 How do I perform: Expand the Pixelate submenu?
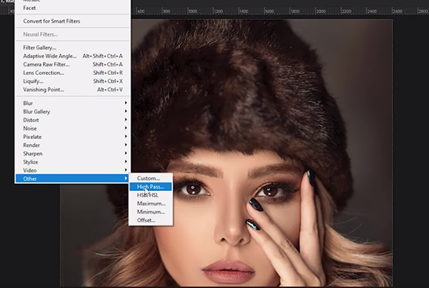coord(72,137)
